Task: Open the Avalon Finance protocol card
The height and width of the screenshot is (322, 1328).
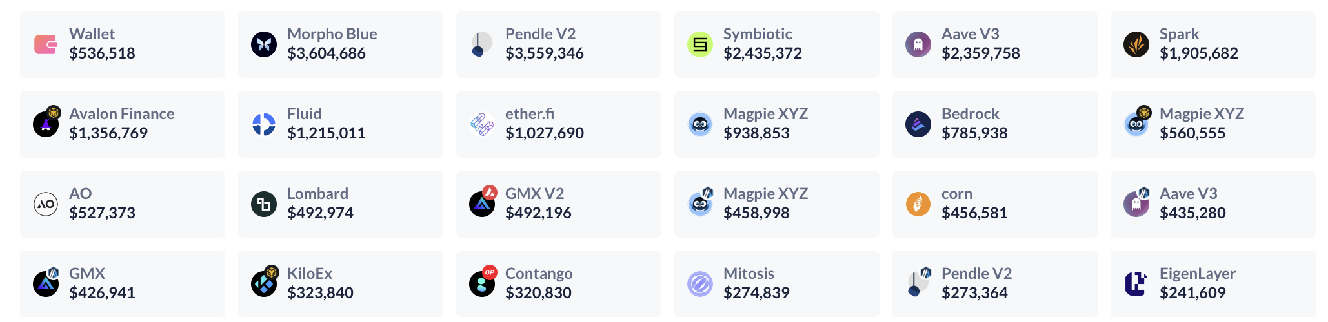Action: click(123, 124)
